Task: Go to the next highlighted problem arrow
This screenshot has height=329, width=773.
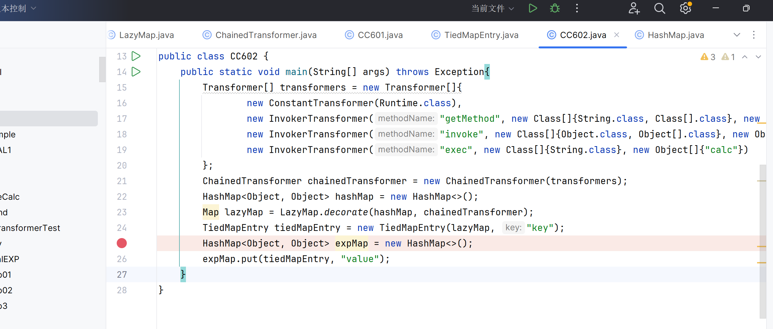Action: coord(758,57)
